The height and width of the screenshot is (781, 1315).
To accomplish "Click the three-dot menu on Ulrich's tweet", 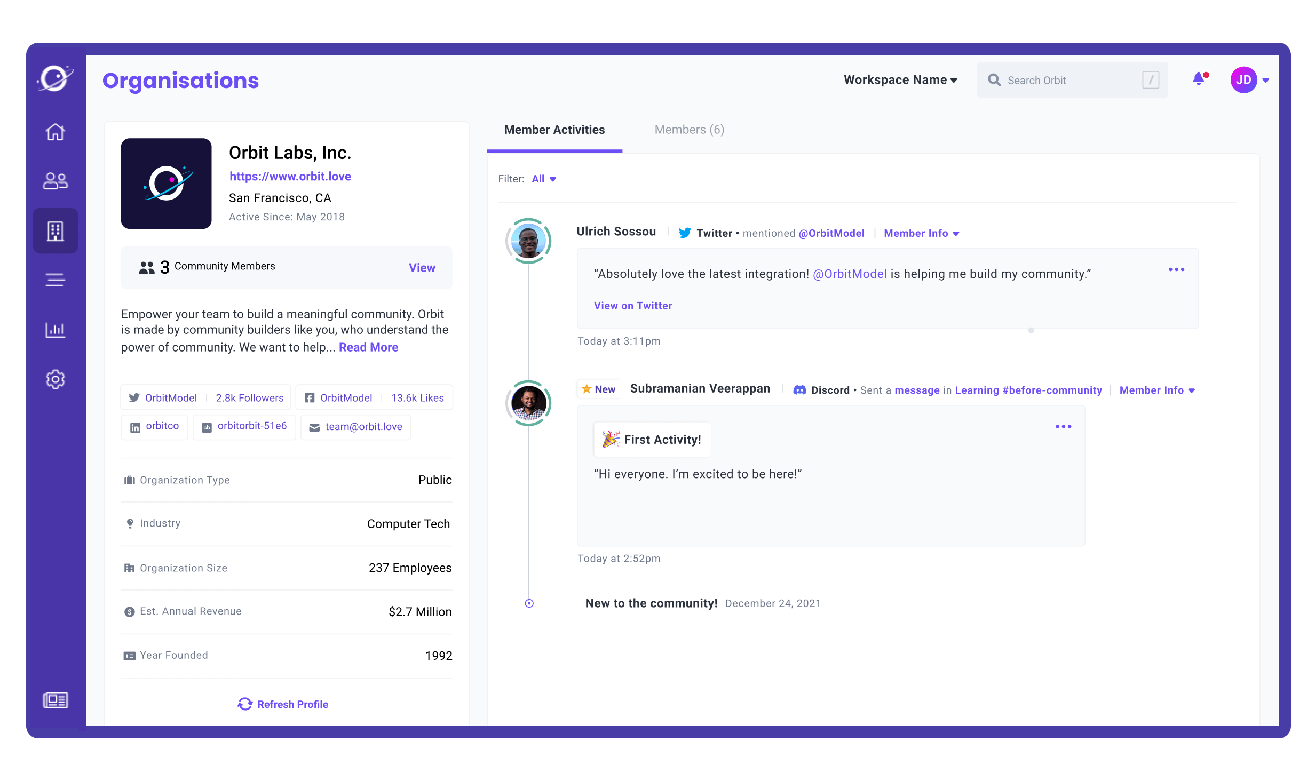I will pos(1176,270).
